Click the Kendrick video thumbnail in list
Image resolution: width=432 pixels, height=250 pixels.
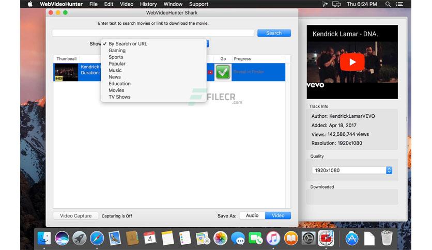pyautogui.click(x=66, y=72)
